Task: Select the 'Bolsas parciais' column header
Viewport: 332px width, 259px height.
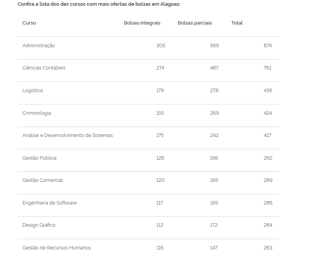Action: pos(195,23)
